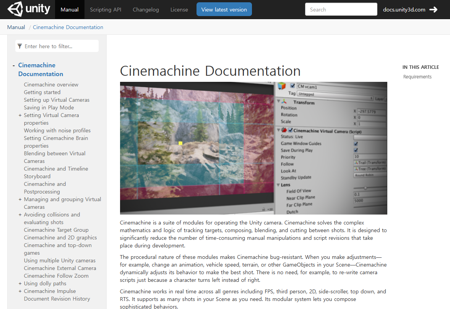Screen dimensions: 450x309
Task: Open Avoiding collisions and evaluating shots page
Action: pos(52,218)
